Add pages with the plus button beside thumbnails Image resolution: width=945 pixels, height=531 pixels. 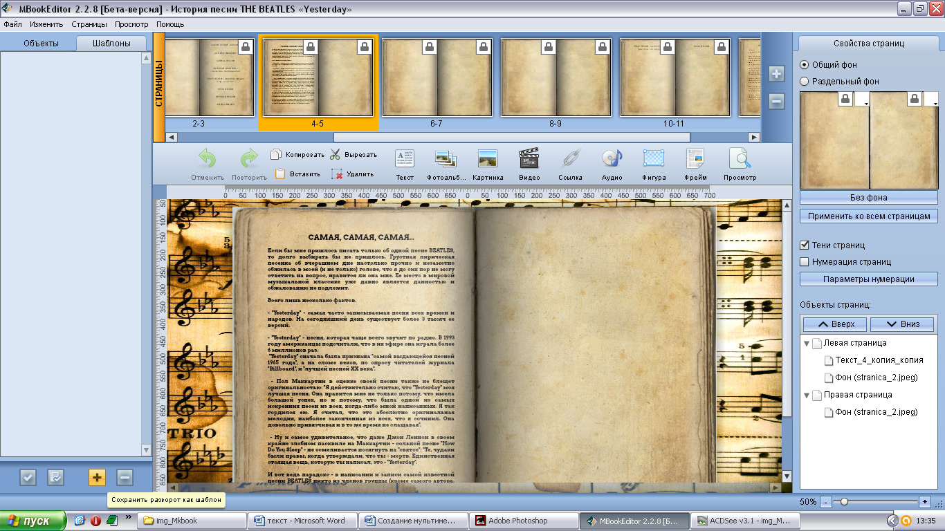click(776, 74)
